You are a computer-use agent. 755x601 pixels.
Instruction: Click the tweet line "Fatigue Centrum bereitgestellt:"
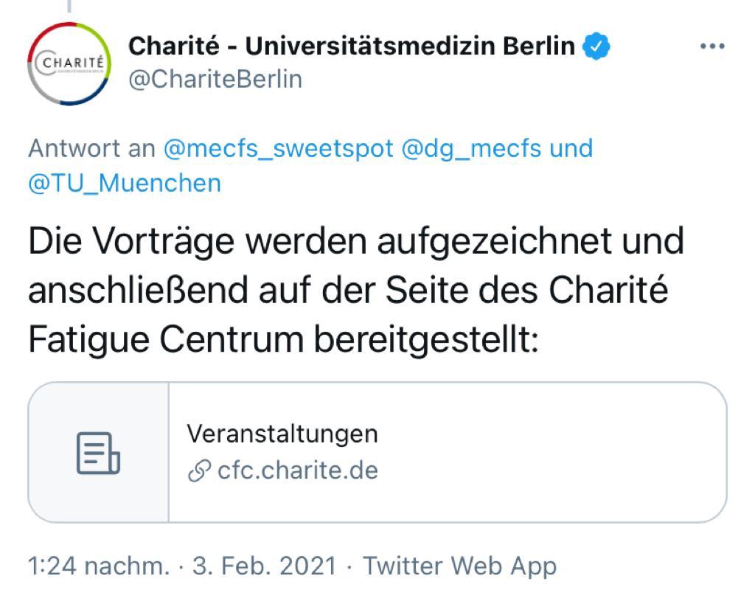pos(283,340)
